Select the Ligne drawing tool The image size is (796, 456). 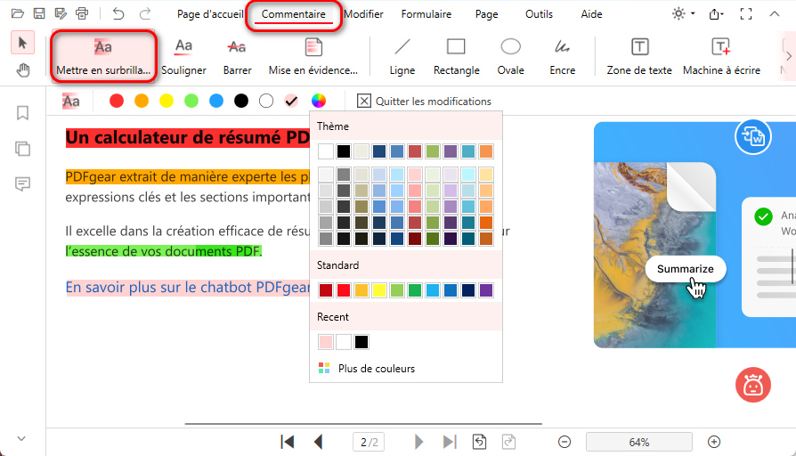tap(402, 56)
